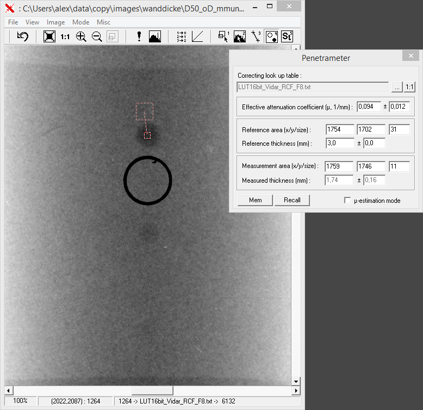Open the Image menu
The height and width of the screenshot is (410, 423).
click(x=55, y=22)
